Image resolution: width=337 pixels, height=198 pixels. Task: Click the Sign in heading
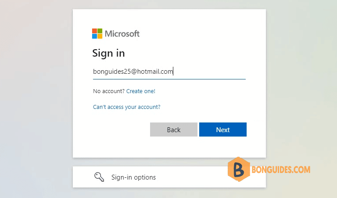pos(108,53)
